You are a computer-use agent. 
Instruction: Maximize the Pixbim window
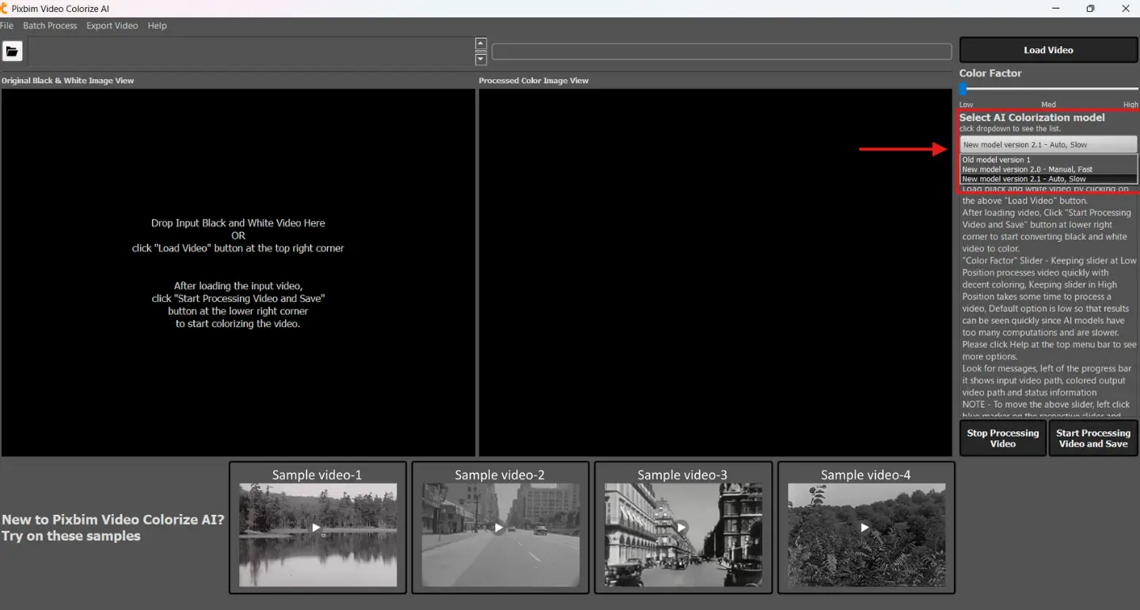pos(1090,9)
